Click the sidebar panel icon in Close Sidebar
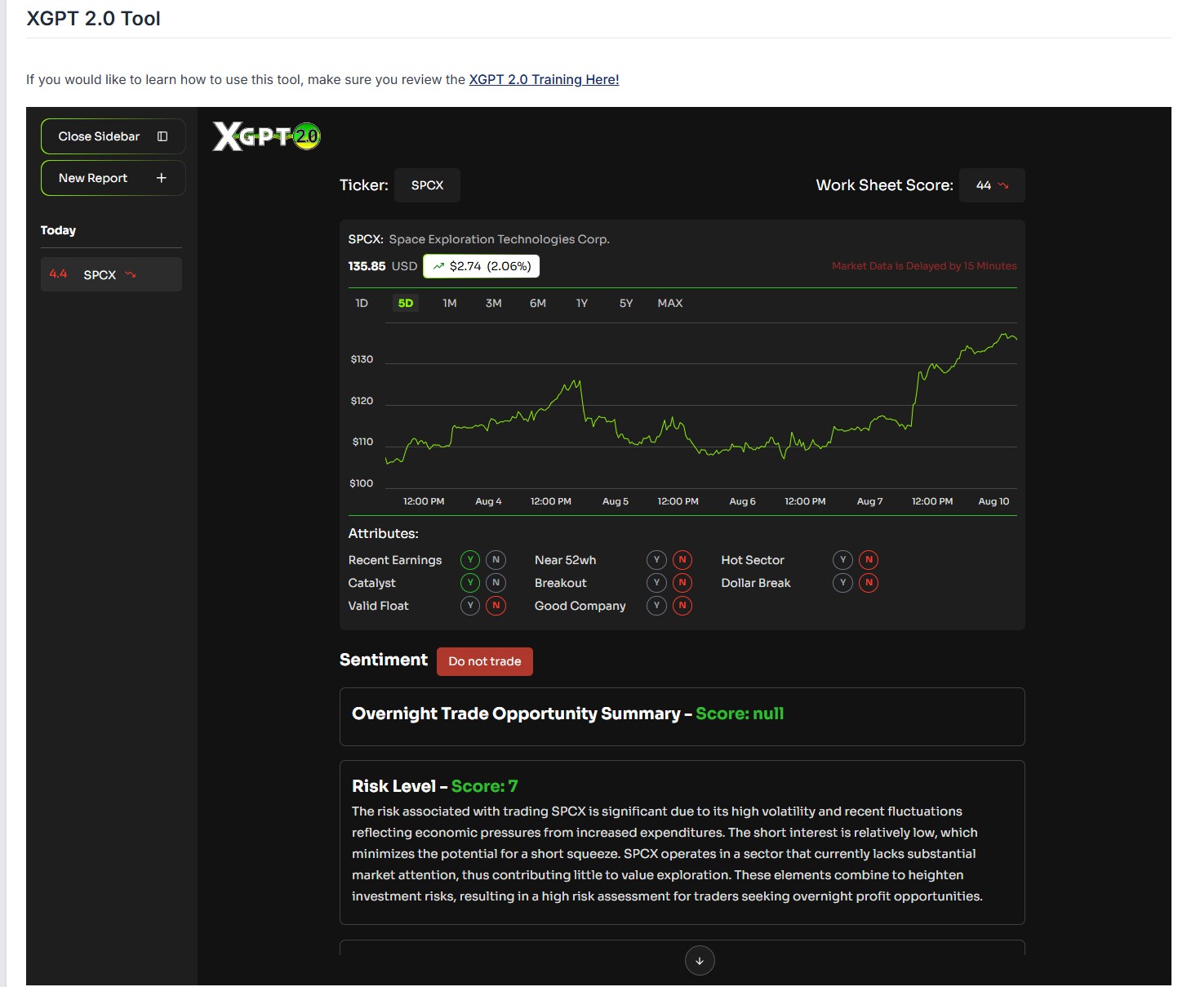 click(x=162, y=136)
